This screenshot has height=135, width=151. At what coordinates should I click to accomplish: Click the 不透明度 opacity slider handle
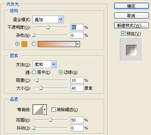pyautogui.click(x=48, y=27)
